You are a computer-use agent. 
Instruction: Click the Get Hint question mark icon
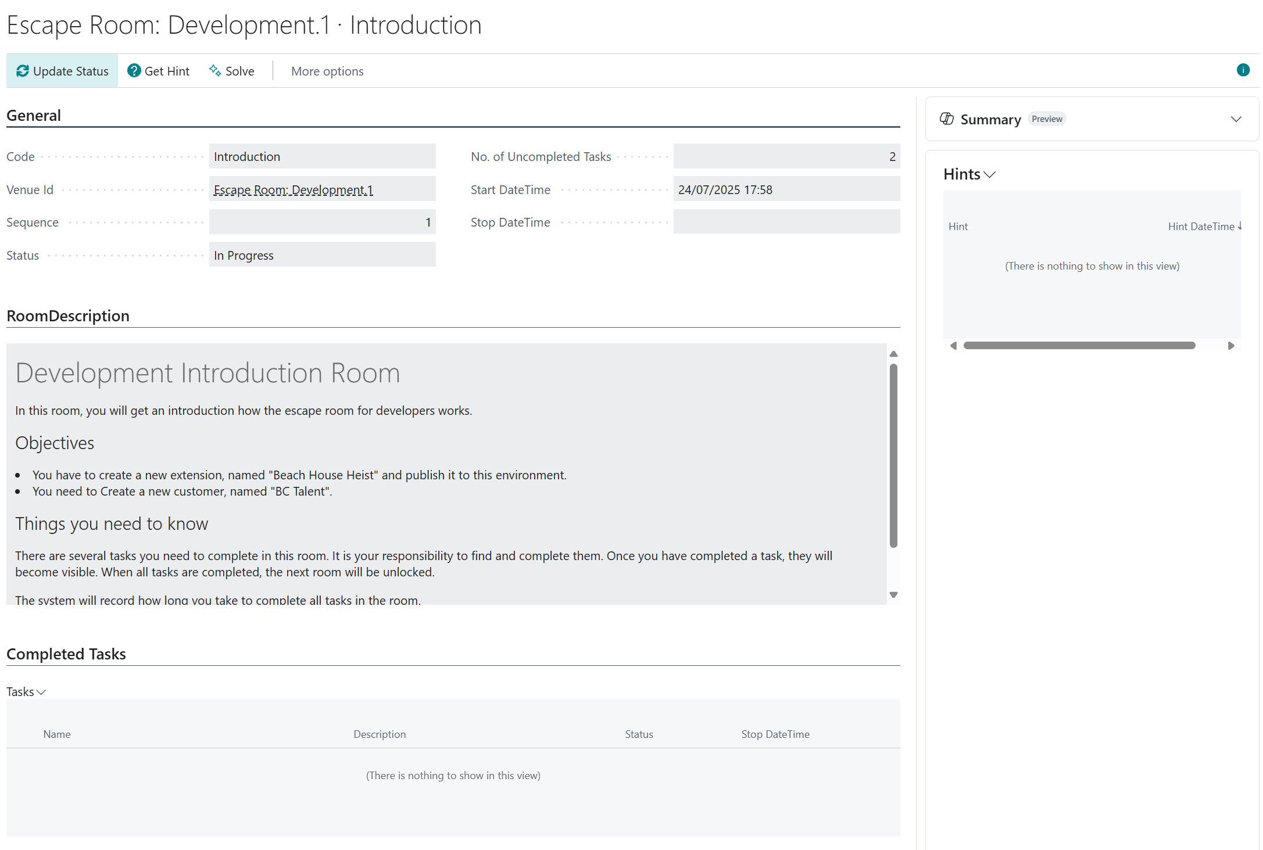[134, 71]
